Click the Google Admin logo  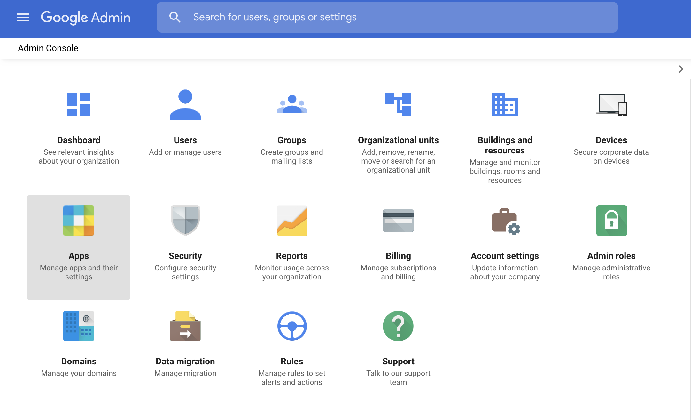86,17
